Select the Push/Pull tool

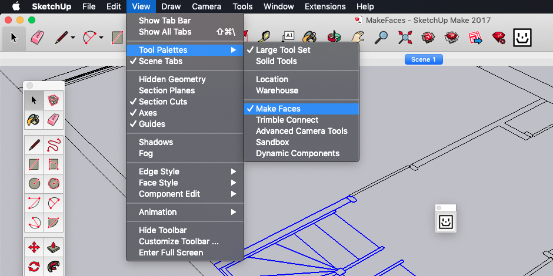pyautogui.click(x=54, y=247)
